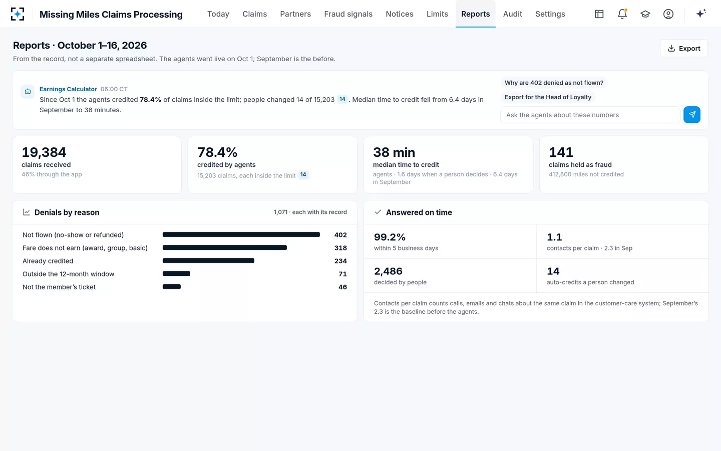
Task: Open the Claims tab
Action: (x=255, y=14)
